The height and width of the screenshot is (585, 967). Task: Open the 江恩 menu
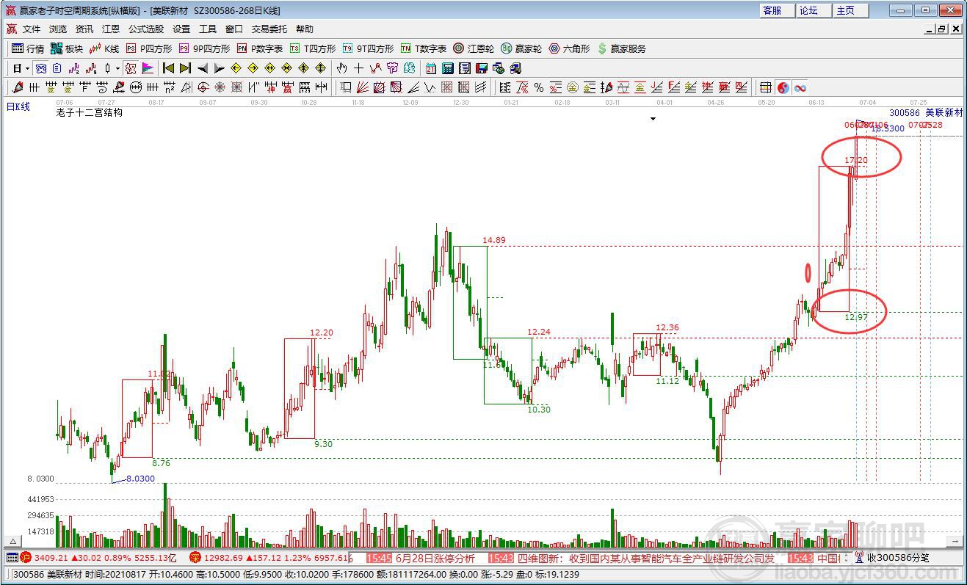(x=111, y=29)
